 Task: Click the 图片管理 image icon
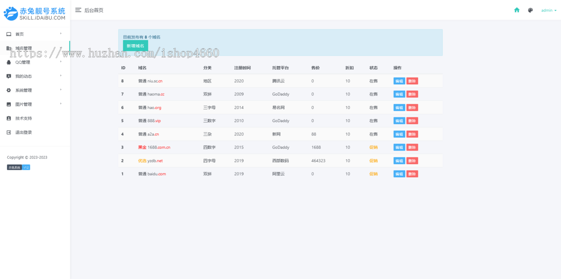8,104
